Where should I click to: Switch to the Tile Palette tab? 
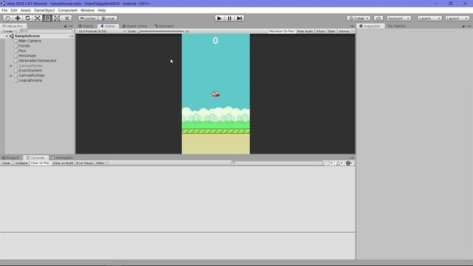[x=396, y=27]
